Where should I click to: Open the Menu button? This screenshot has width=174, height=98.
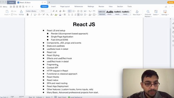point(4,7)
